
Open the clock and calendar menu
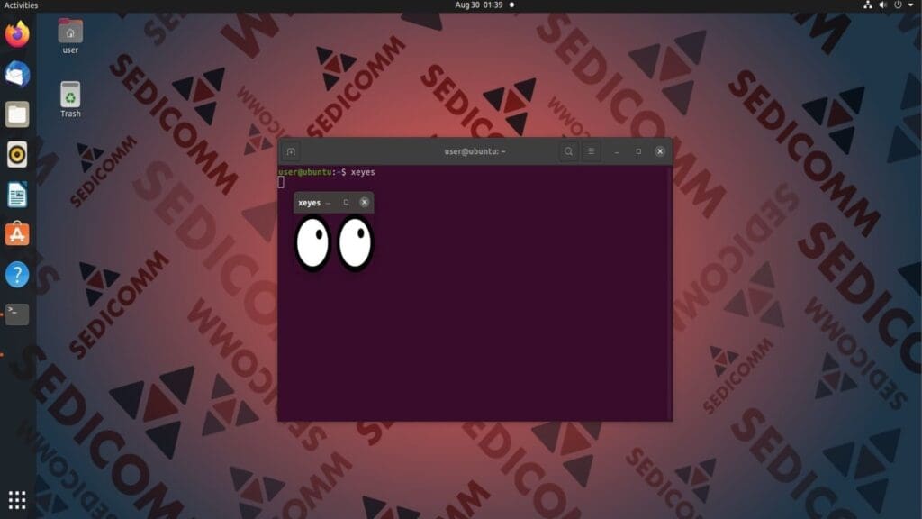click(x=479, y=5)
